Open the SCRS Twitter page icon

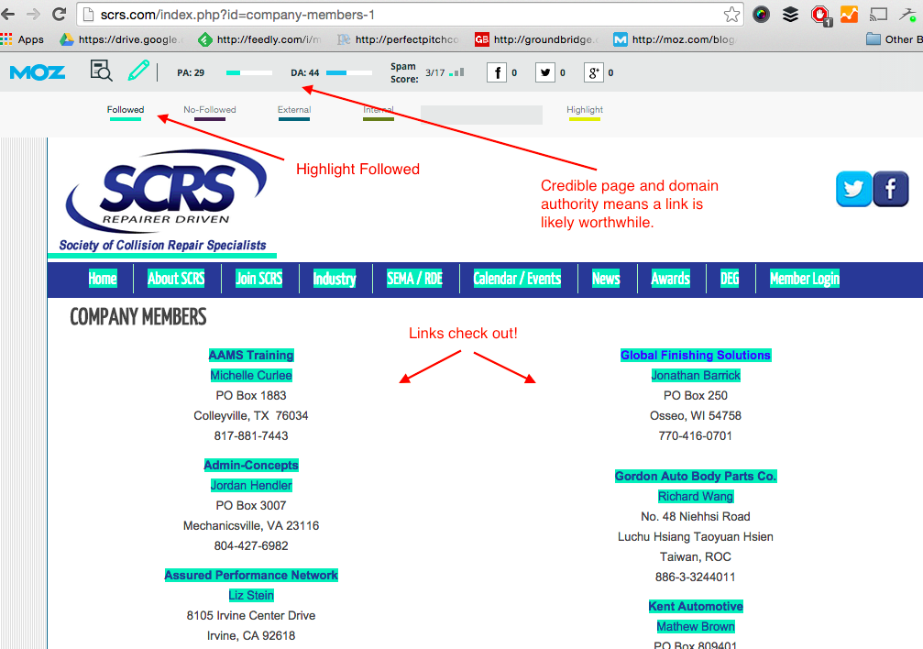(x=853, y=189)
